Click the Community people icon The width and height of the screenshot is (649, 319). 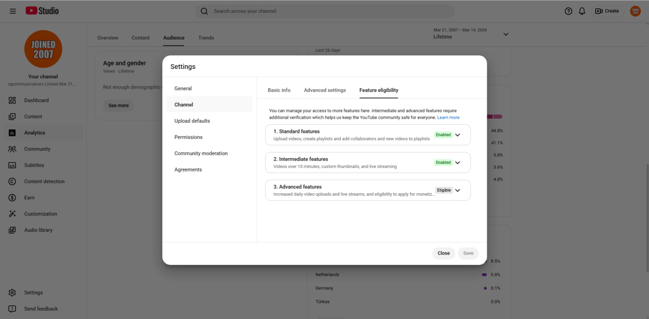pyautogui.click(x=12, y=149)
